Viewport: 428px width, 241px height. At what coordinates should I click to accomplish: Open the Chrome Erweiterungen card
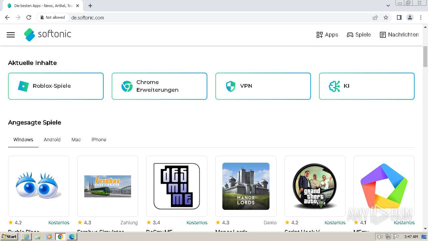[x=159, y=86]
